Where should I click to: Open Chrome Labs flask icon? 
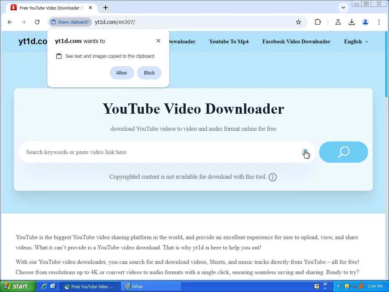click(x=338, y=22)
